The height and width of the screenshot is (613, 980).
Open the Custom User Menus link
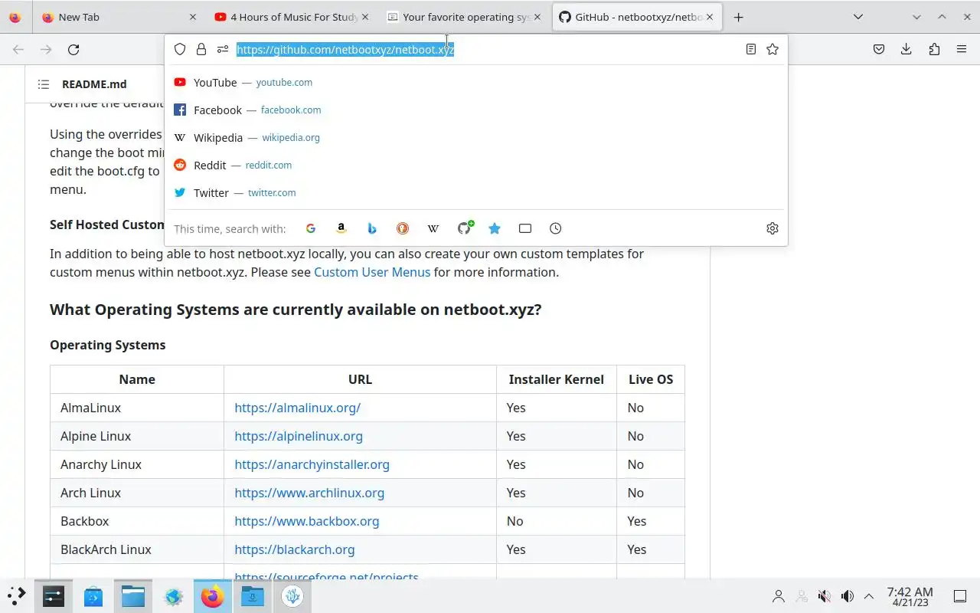pyautogui.click(x=372, y=272)
